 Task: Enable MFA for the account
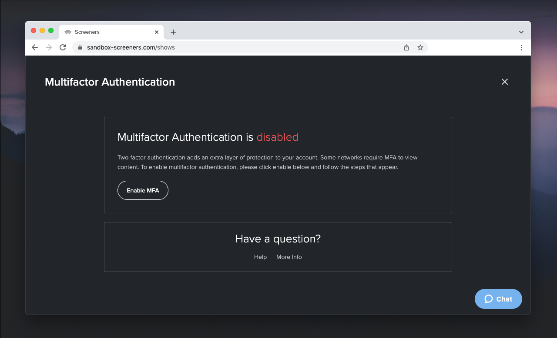click(x=143, y=190)
